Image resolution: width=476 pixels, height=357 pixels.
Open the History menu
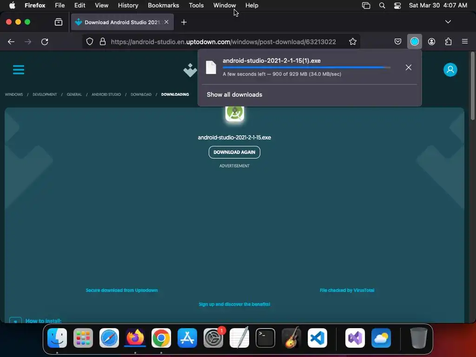(x=128, y=6)
